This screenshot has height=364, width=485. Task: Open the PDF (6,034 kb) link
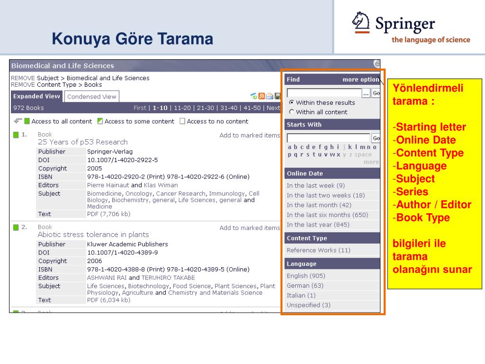pyautogui.click(x=108, y=300)
